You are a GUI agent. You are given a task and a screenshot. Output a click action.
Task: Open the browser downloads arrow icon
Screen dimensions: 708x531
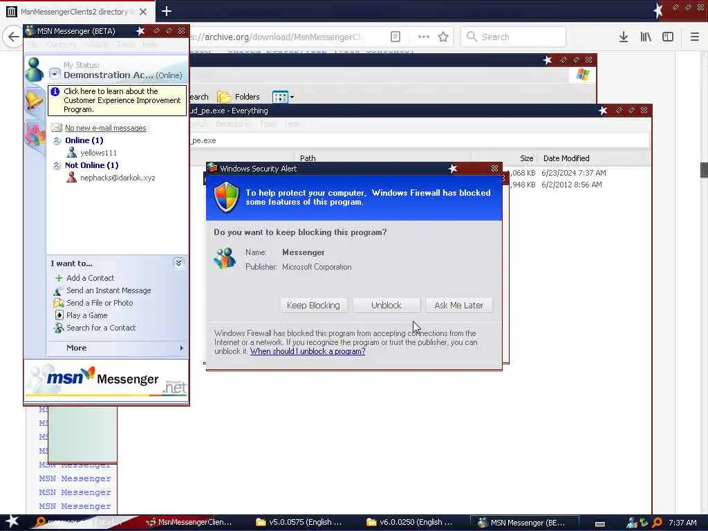coord(624,37)
